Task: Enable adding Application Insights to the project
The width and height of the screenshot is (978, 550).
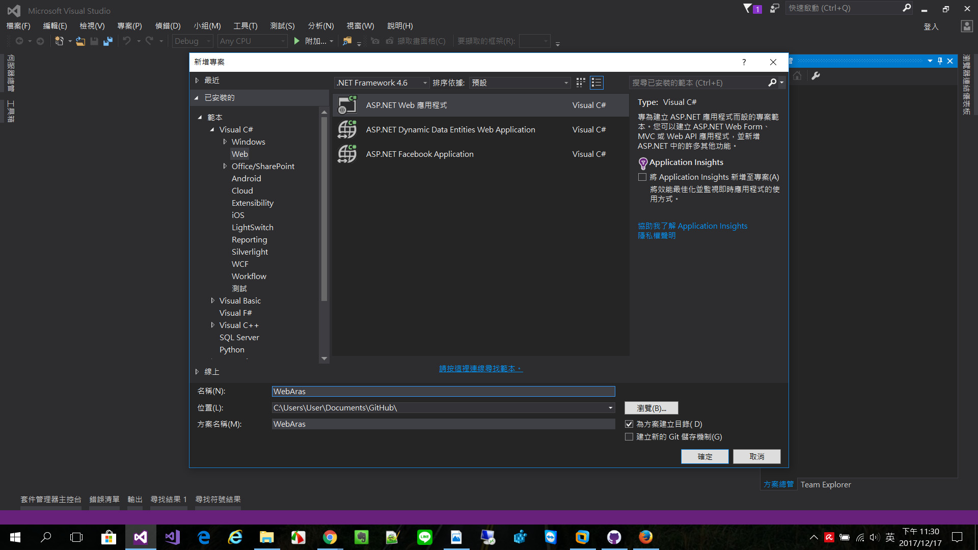Action: [642, 177]
